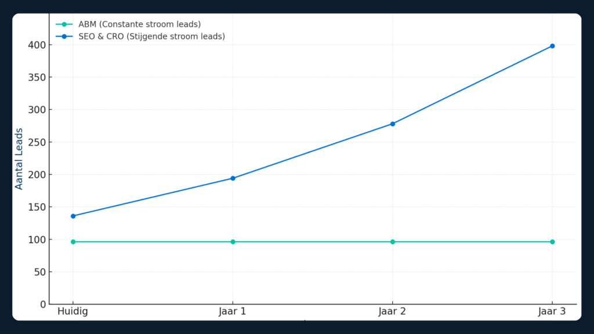Image resolution: width=594 pixels, height=334 pixels.
Task: Click the ABM data point at Jaar 1
Action: click(233, 242)
